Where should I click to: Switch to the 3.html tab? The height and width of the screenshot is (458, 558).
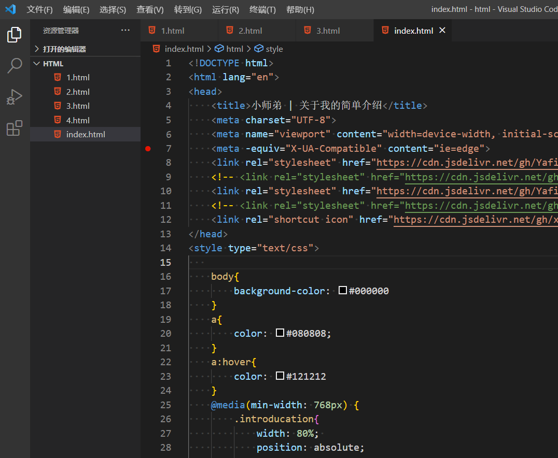click(334, 31)
